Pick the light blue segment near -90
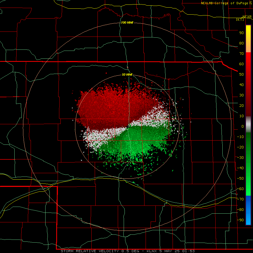Screen dimensions: 253x253 coord(248,220)
